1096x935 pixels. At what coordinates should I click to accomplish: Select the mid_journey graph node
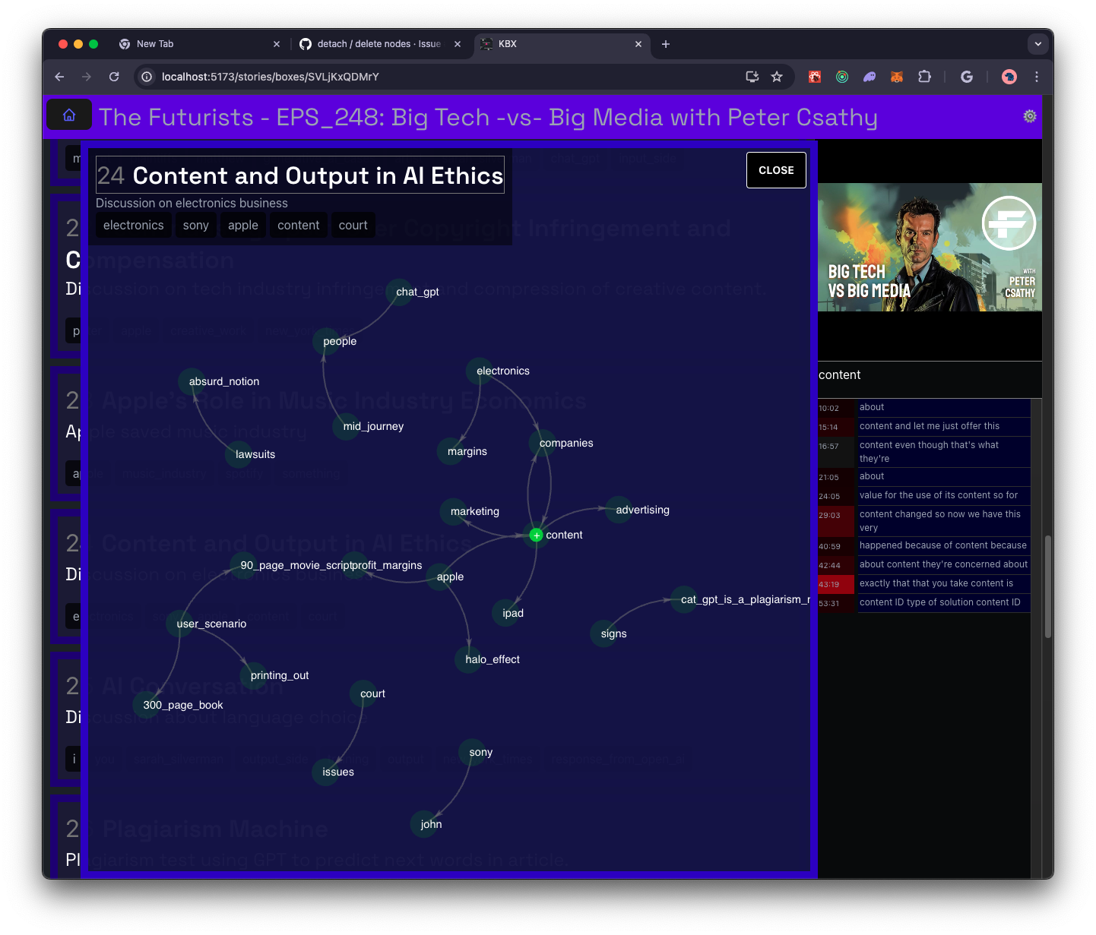347,426
